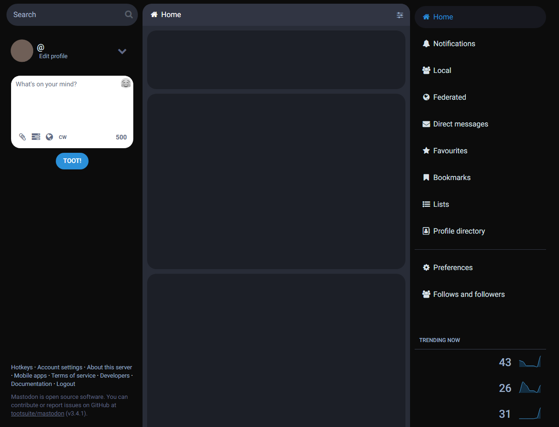559x427 pixels.
Task: Click the attach media paperclip icon
Action: [22, 137]
